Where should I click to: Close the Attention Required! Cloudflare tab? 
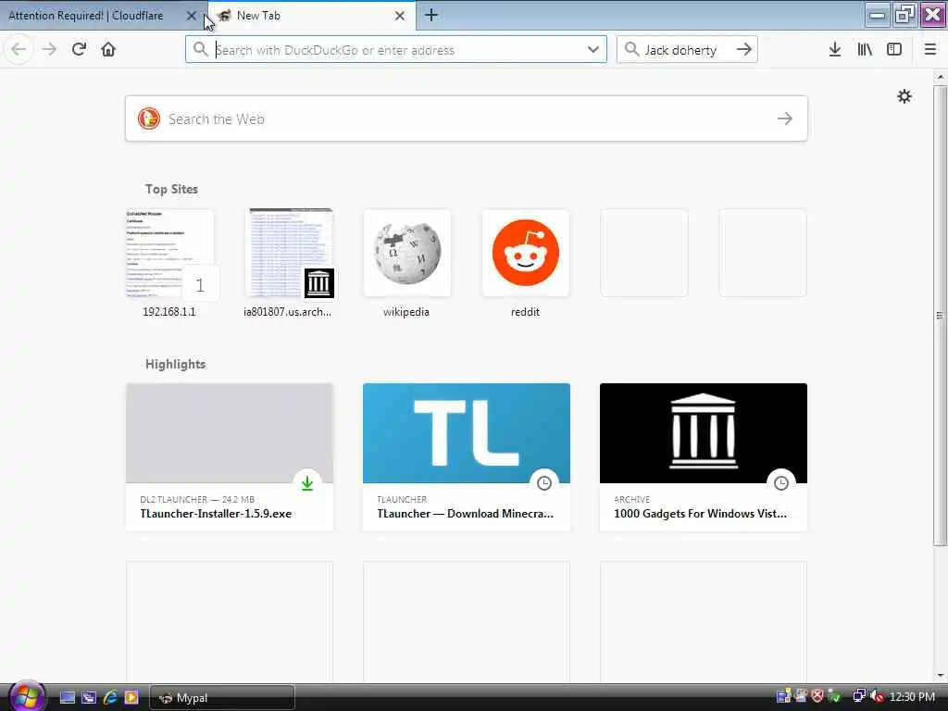point(191,16)
